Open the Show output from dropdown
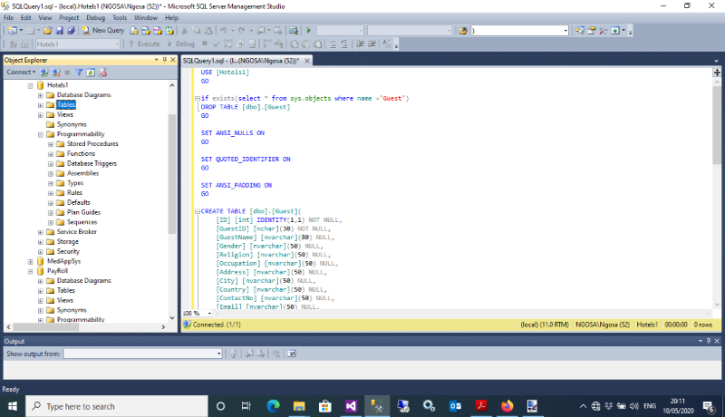Screen dimensions: 725x417 [218, 354]
